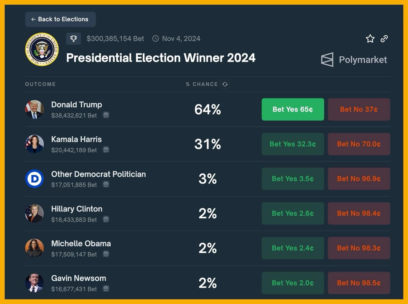Click the trophy icon near bet total

(74, 39)
